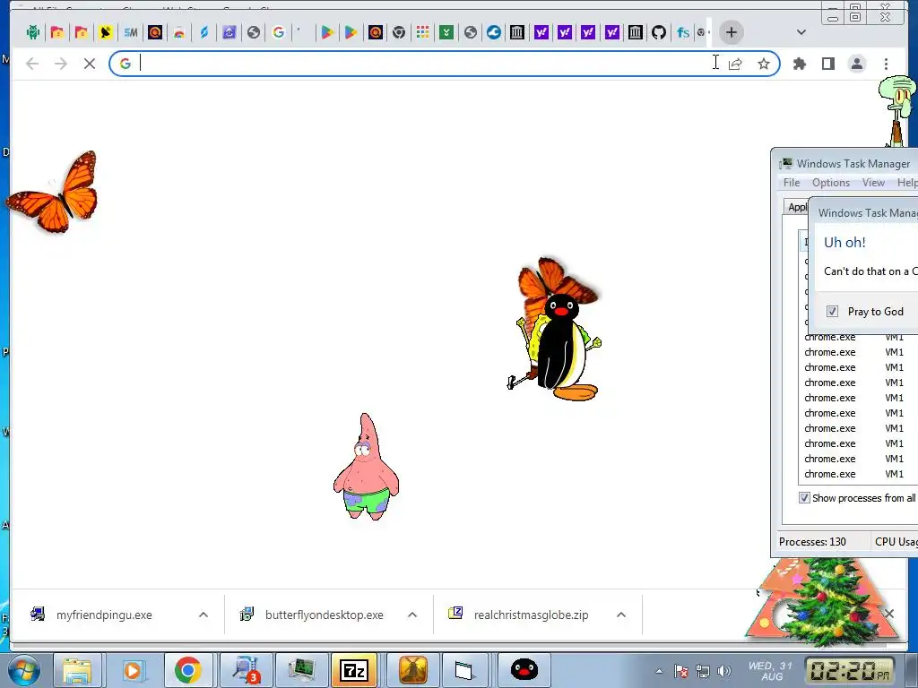Open Task Manager File menu
Image resolution: width=918 pixels, height=688 pixels.
[792, 183]
